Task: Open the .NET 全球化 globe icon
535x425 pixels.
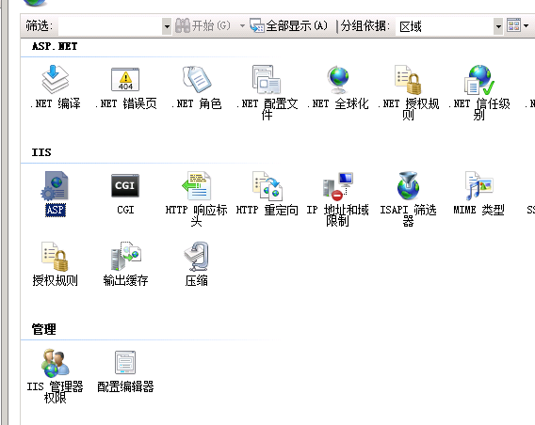Action: [x=337, y=80]
